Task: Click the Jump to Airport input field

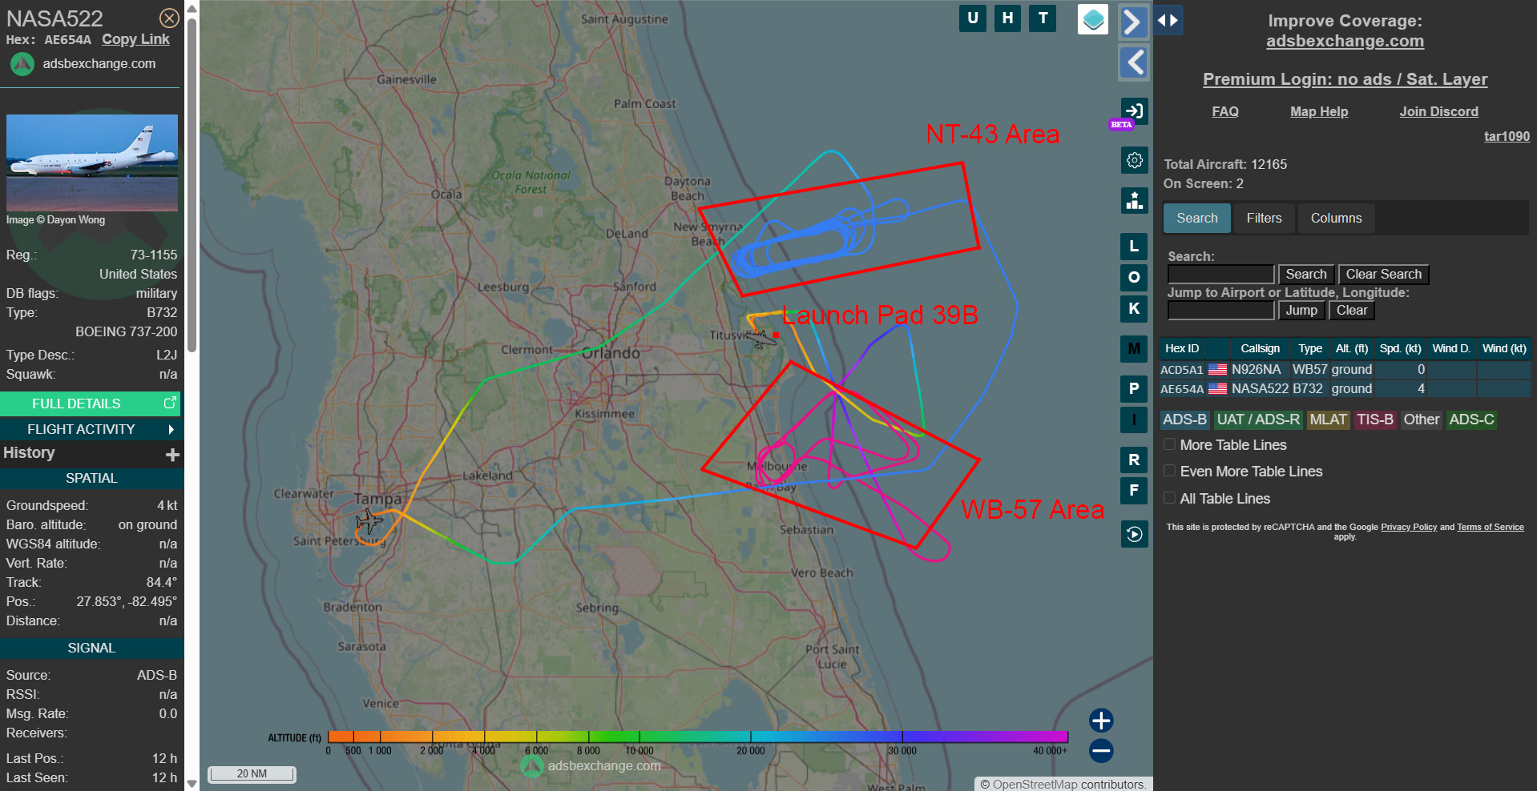Action: (1220, 311)
